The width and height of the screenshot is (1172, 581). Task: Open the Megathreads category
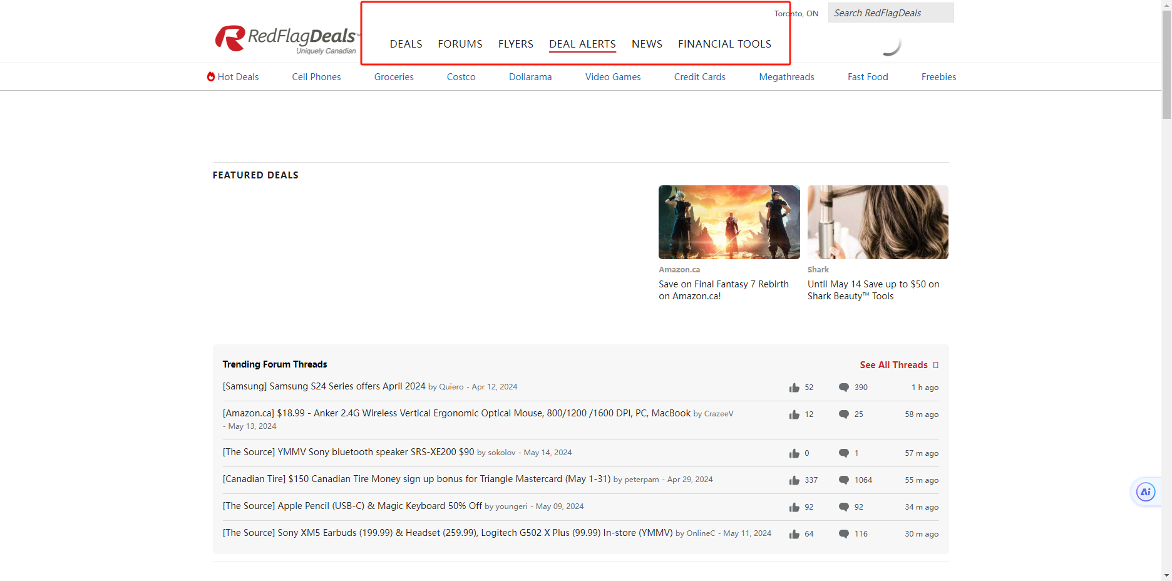click(x=786, y=77)
